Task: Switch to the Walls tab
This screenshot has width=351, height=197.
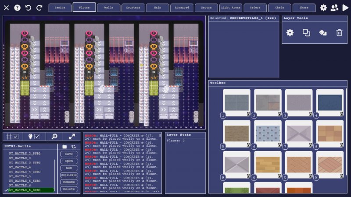Action: [108, 7]
